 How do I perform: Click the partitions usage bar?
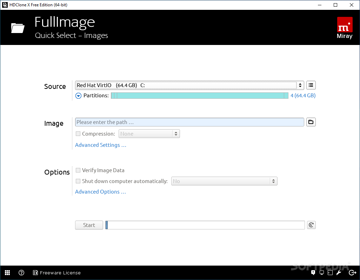coord(200,96)
